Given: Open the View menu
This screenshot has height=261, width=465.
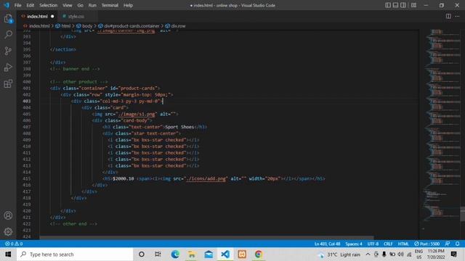Looking at the screenshot, I should tap(68, 5).
